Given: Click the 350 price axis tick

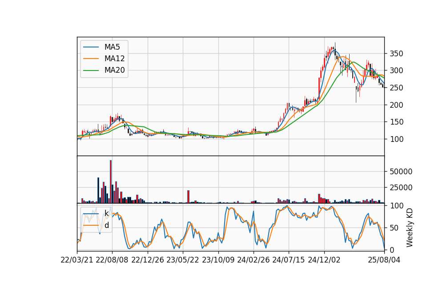Looking at the screenshot, I should [x=396, y=54].
